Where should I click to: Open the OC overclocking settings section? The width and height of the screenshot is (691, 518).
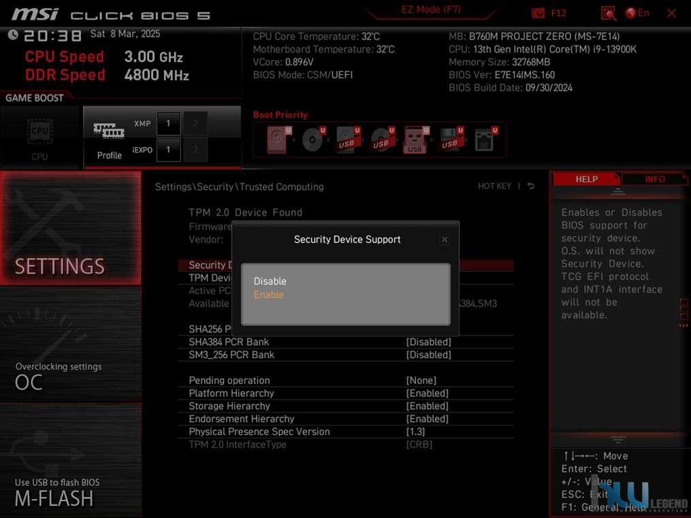71,344
